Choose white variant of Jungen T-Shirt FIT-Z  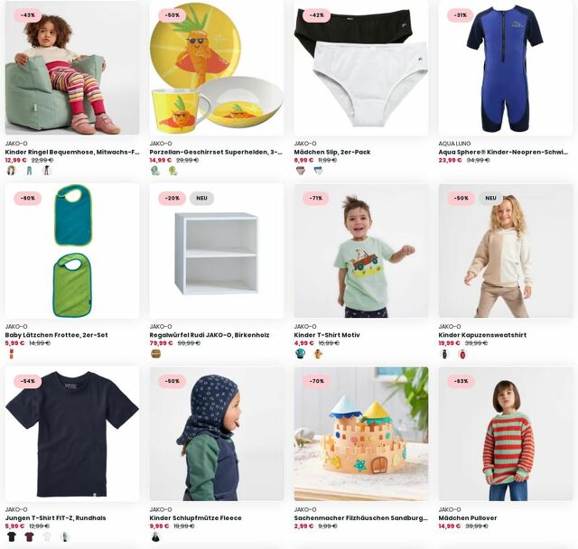click(x=47, y=537)
